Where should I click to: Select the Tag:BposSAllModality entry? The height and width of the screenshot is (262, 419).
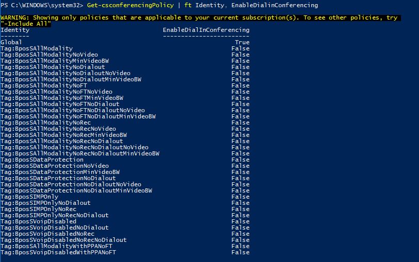37,48
